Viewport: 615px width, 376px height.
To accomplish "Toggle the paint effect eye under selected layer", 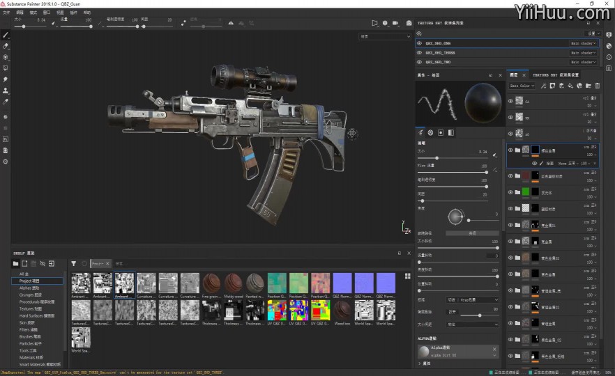I will (x=534, y=164).
